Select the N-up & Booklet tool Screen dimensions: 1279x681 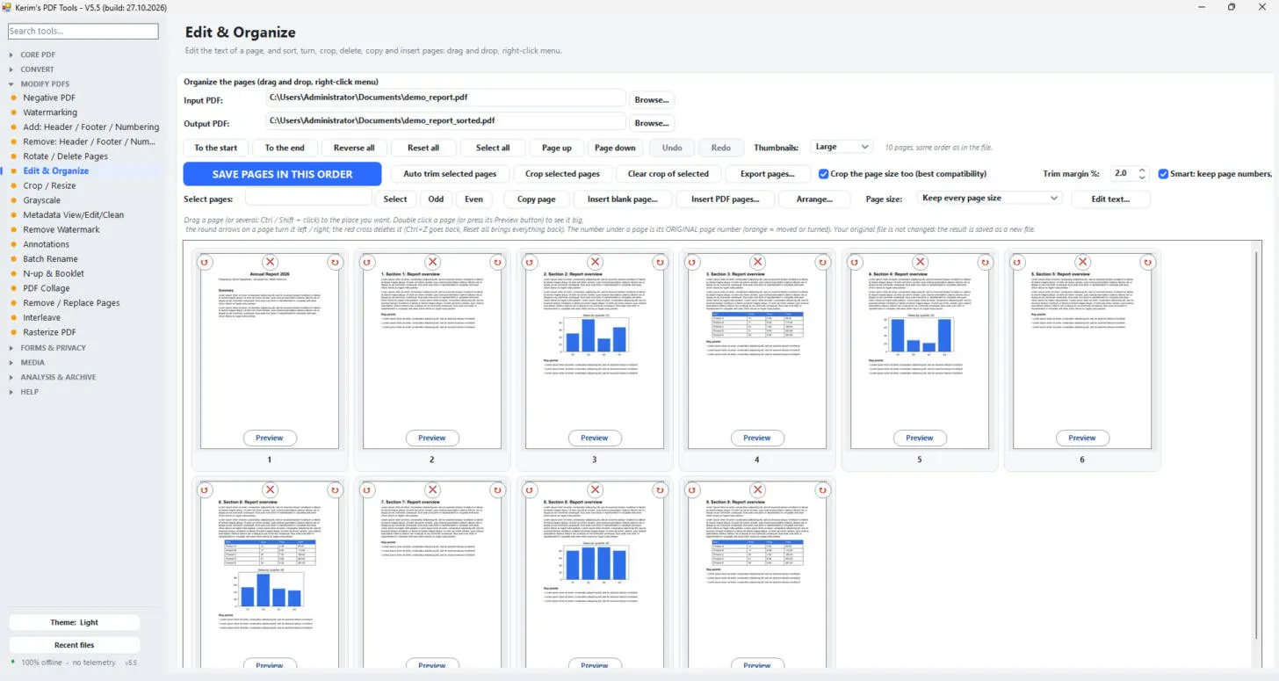[x=54, y=273]
